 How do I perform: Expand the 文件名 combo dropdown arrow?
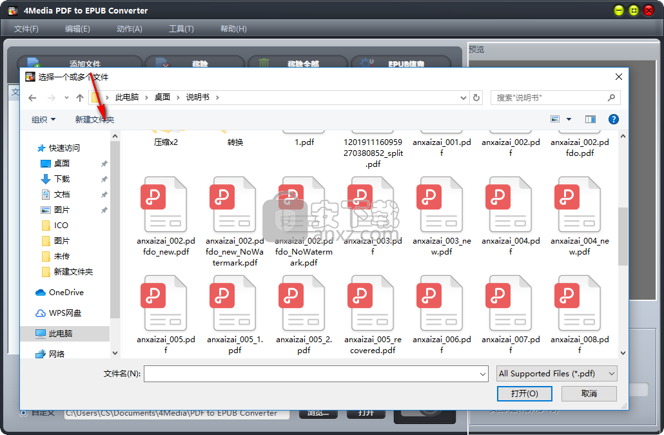point(482,374)
